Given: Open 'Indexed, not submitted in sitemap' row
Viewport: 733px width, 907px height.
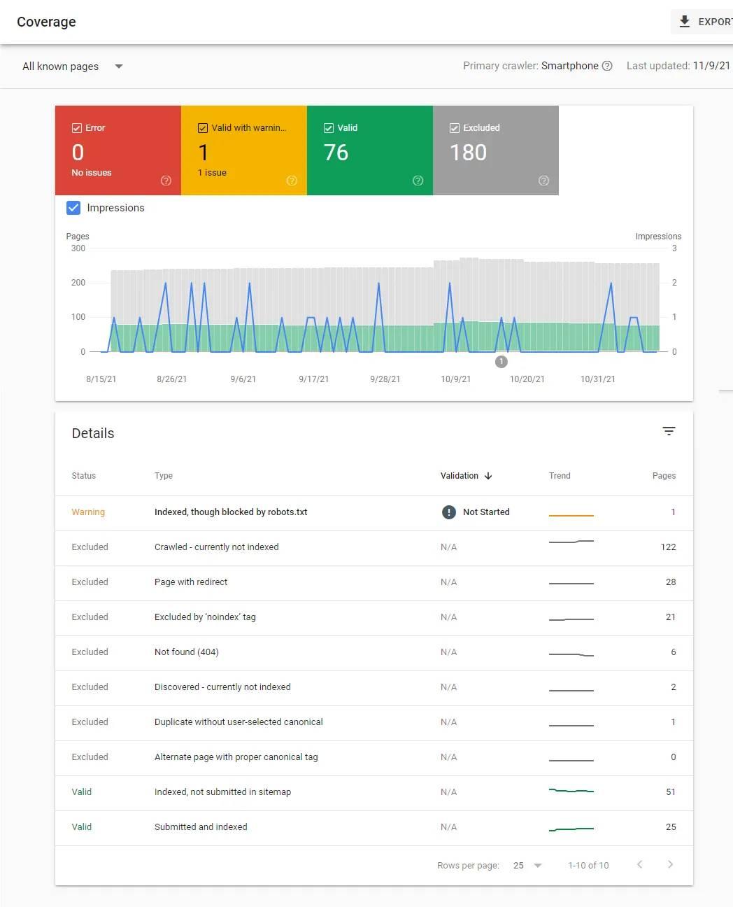Looking at the screenshot, I should click(x=374, y=793).
